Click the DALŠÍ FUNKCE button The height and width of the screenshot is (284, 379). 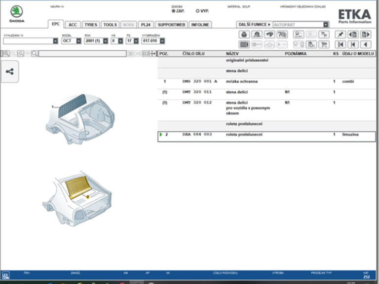click(x=254, y=25)
